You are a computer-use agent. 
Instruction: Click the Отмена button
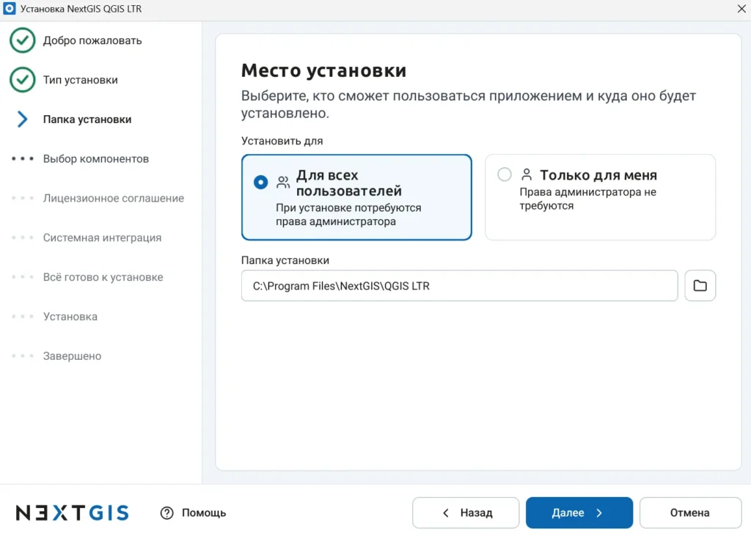tap(690, 512)
